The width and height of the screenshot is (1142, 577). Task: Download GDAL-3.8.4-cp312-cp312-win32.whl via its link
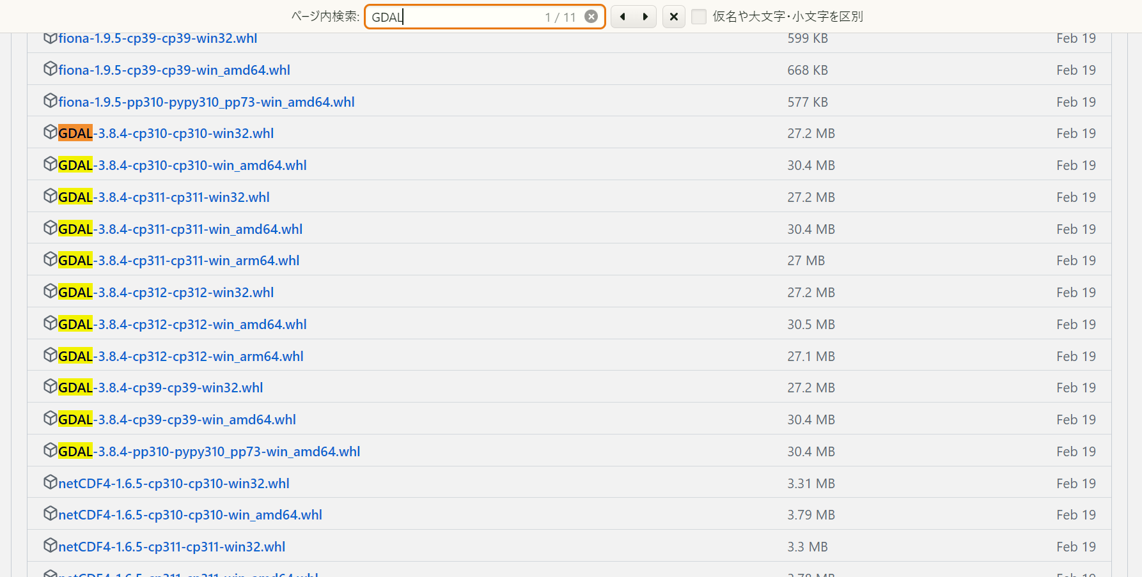pyautogui.click(x=166, y=292)
